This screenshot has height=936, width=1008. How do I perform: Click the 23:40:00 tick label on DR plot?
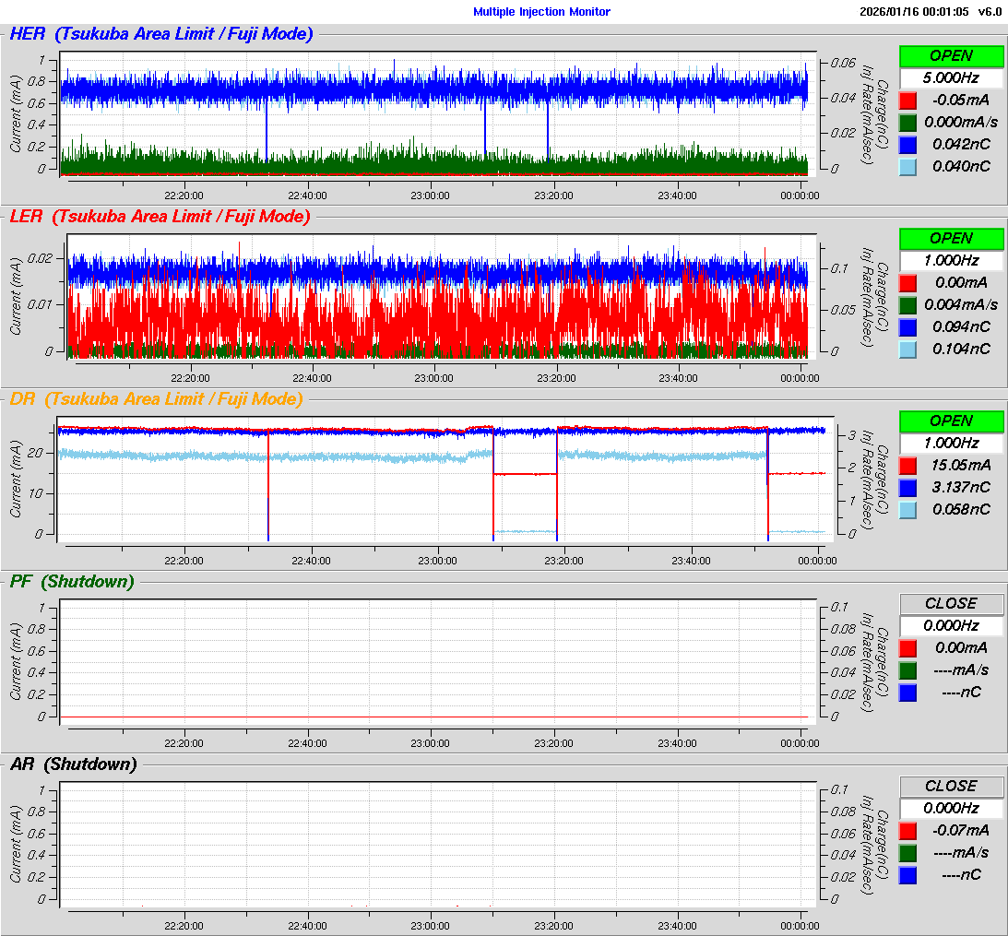tap(691, 561)
